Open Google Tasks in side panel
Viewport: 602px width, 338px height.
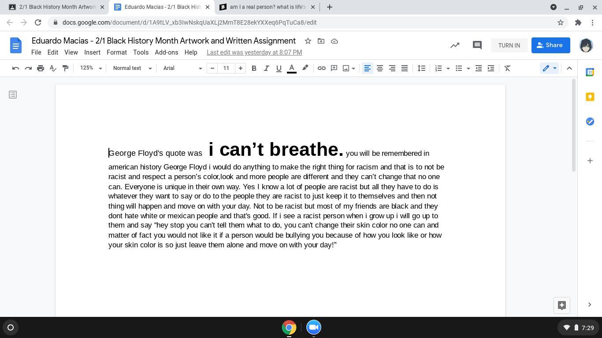point(590,121)
